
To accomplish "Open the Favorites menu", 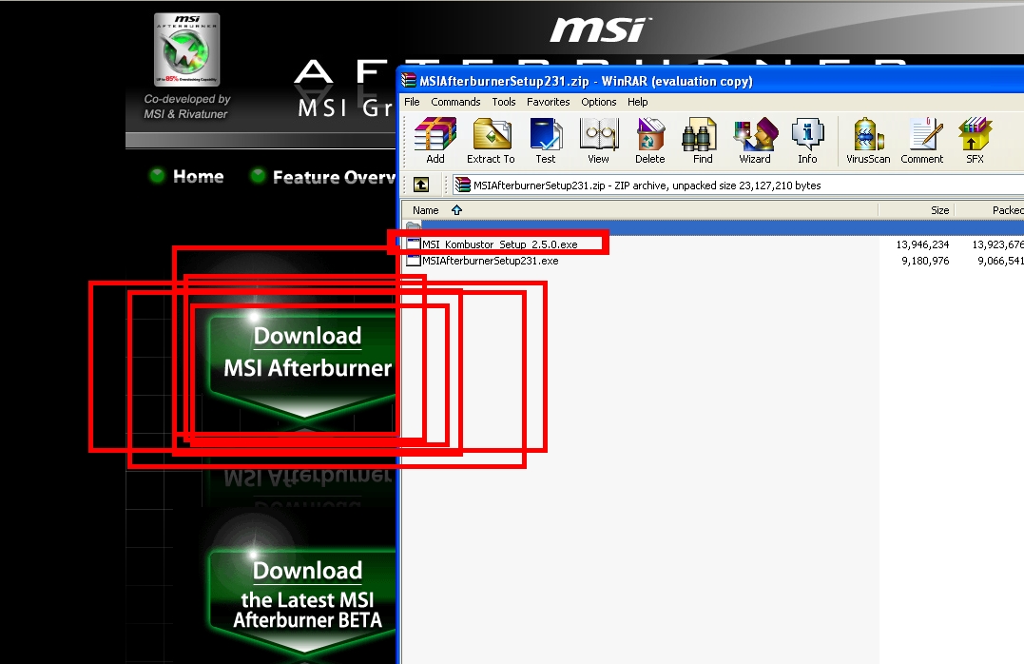I will [549, 102].
